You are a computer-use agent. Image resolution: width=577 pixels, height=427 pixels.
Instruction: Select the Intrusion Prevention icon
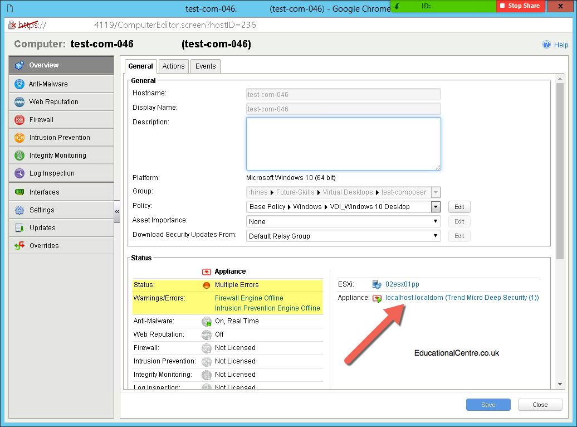19,138
